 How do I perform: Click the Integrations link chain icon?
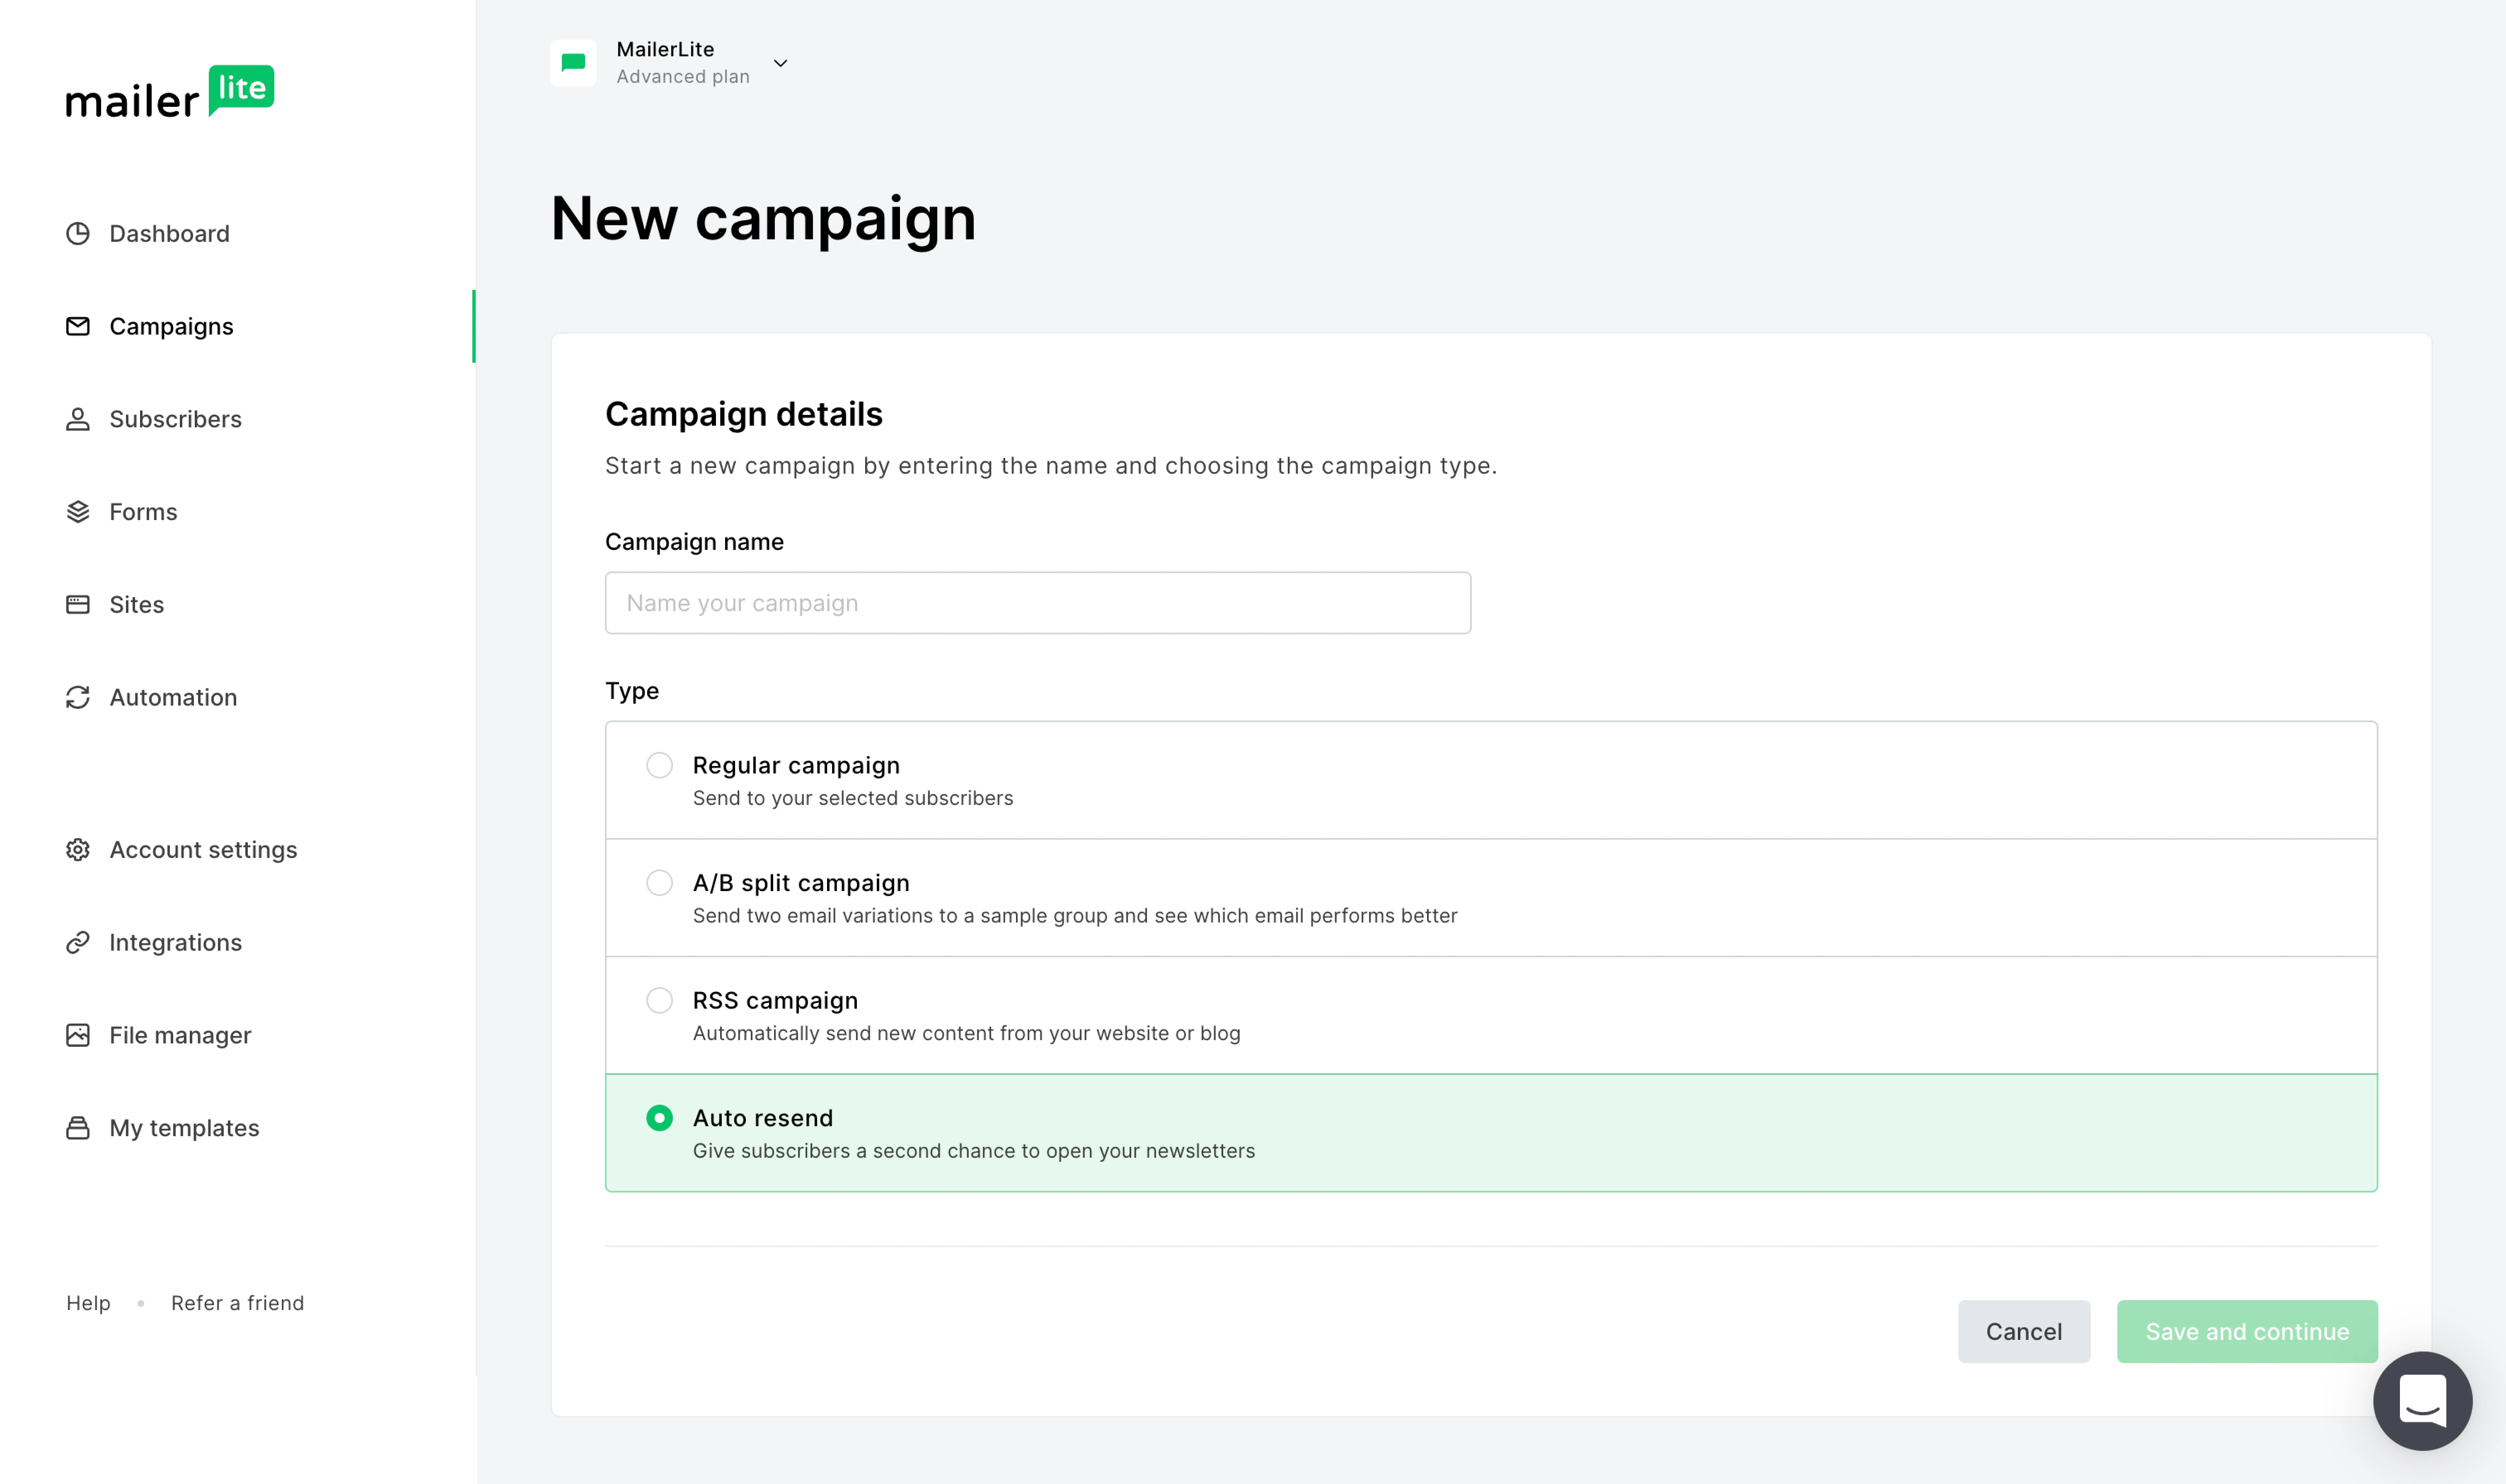point(78,942)
